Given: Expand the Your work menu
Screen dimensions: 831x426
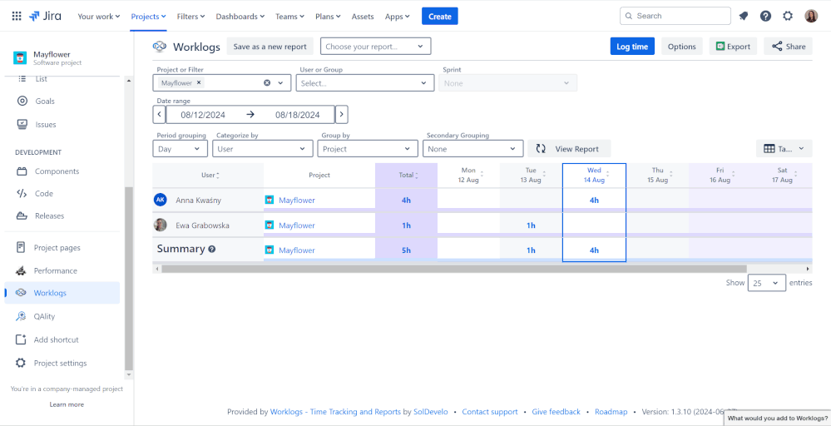Looking at the screenshot, I should tap(99, 17).
